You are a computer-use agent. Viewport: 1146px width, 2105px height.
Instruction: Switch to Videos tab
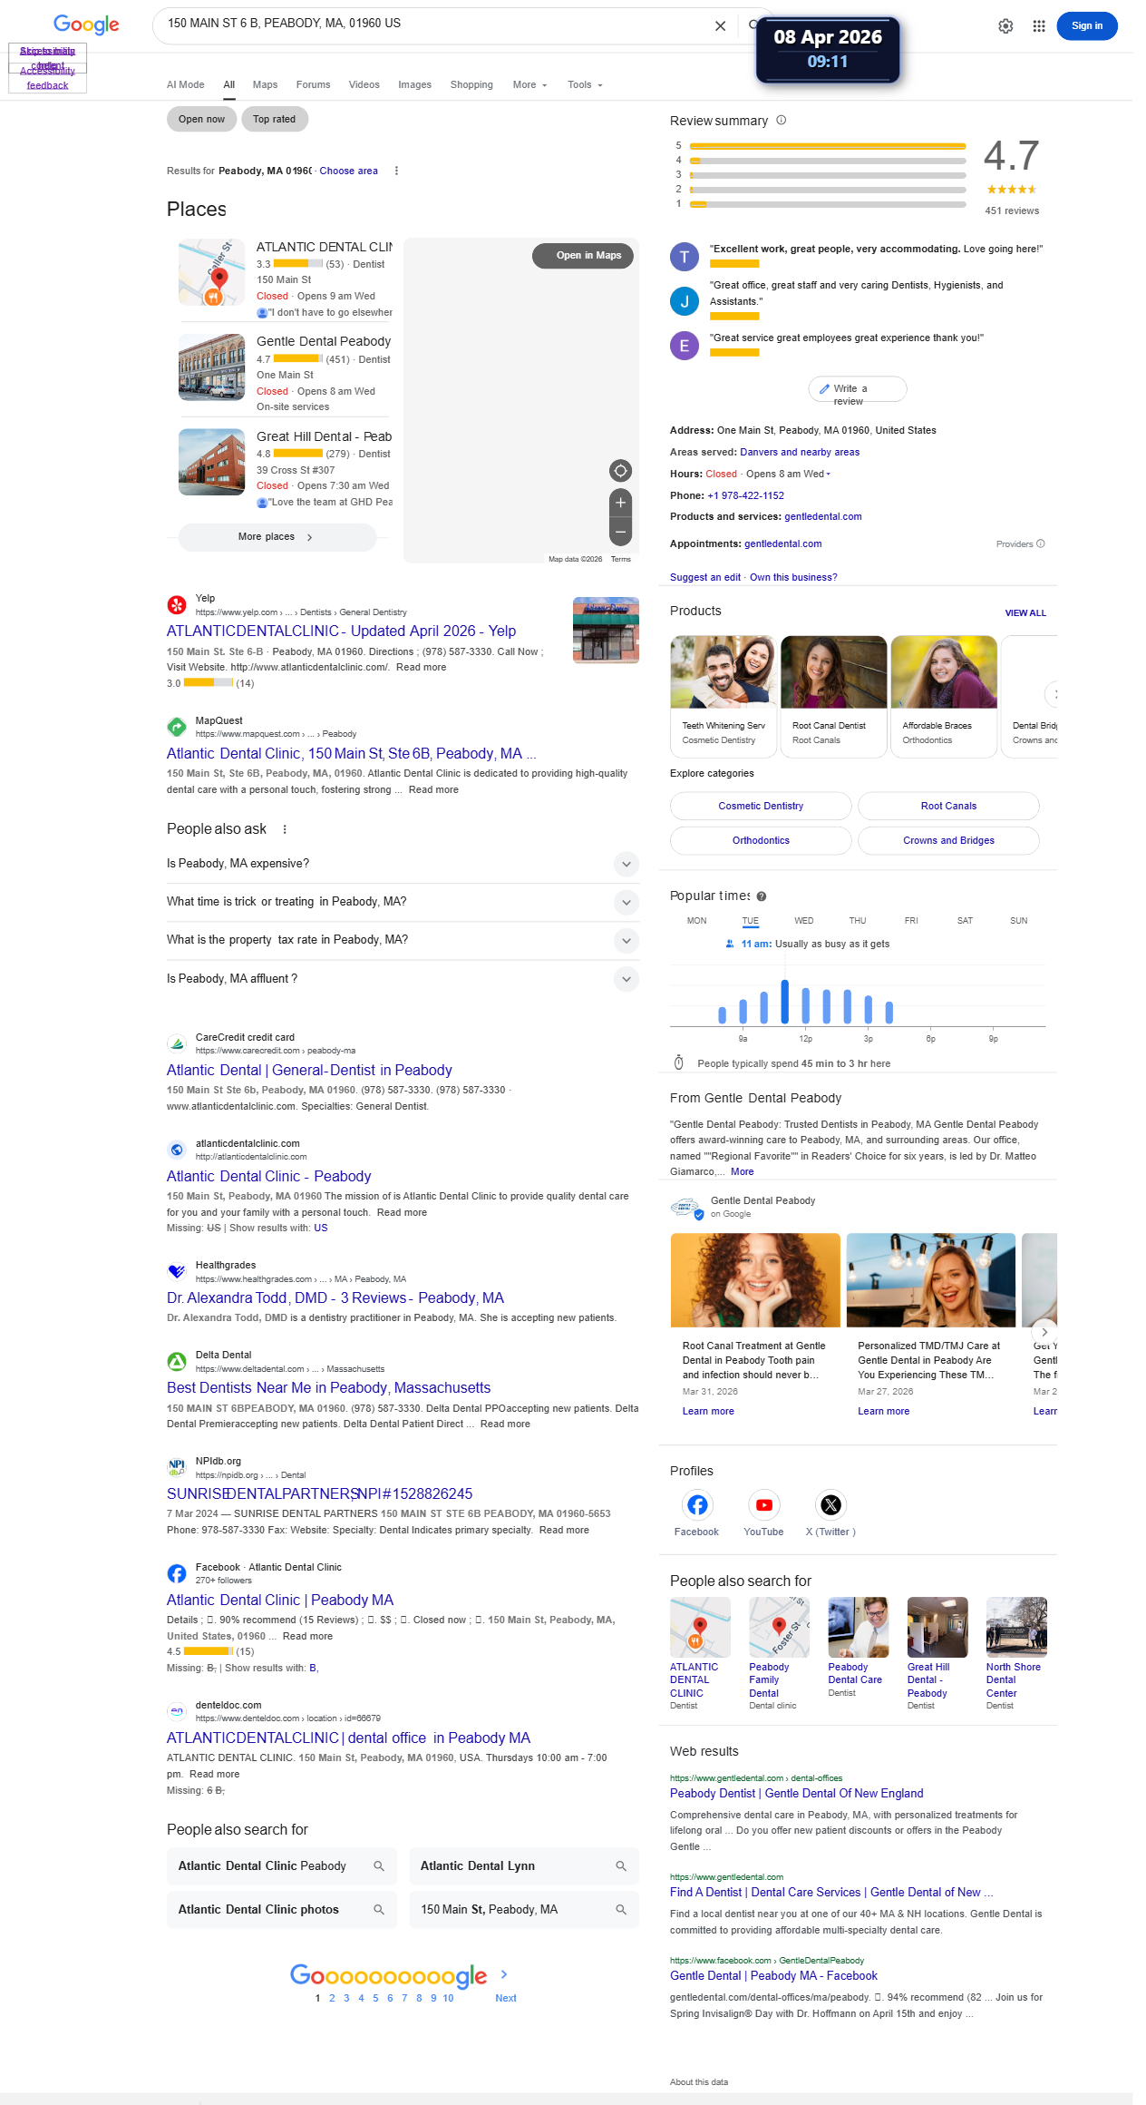364,84
